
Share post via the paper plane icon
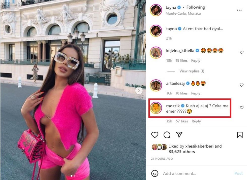click(179, 135)
